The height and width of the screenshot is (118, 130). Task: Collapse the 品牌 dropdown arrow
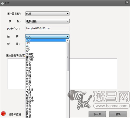pos(67,36)
